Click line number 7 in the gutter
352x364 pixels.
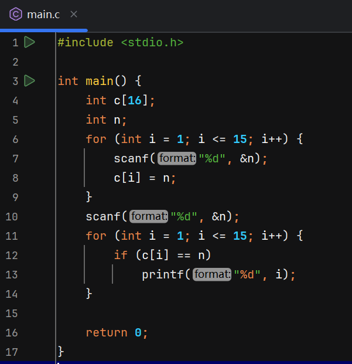[15, 158]
